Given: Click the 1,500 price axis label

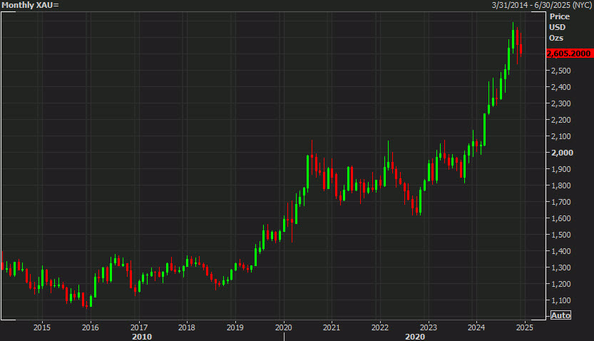Looking at the screenshot, I should point(560,235).
